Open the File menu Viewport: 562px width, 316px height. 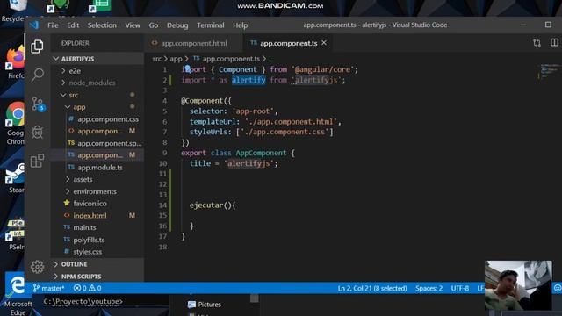[53, 25]
